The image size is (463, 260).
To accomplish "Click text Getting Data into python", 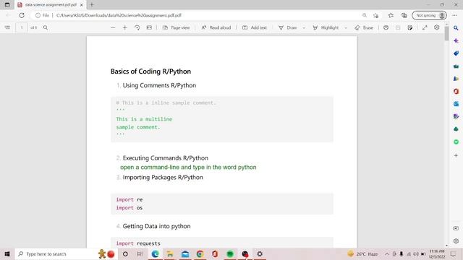I will point(156,226).
